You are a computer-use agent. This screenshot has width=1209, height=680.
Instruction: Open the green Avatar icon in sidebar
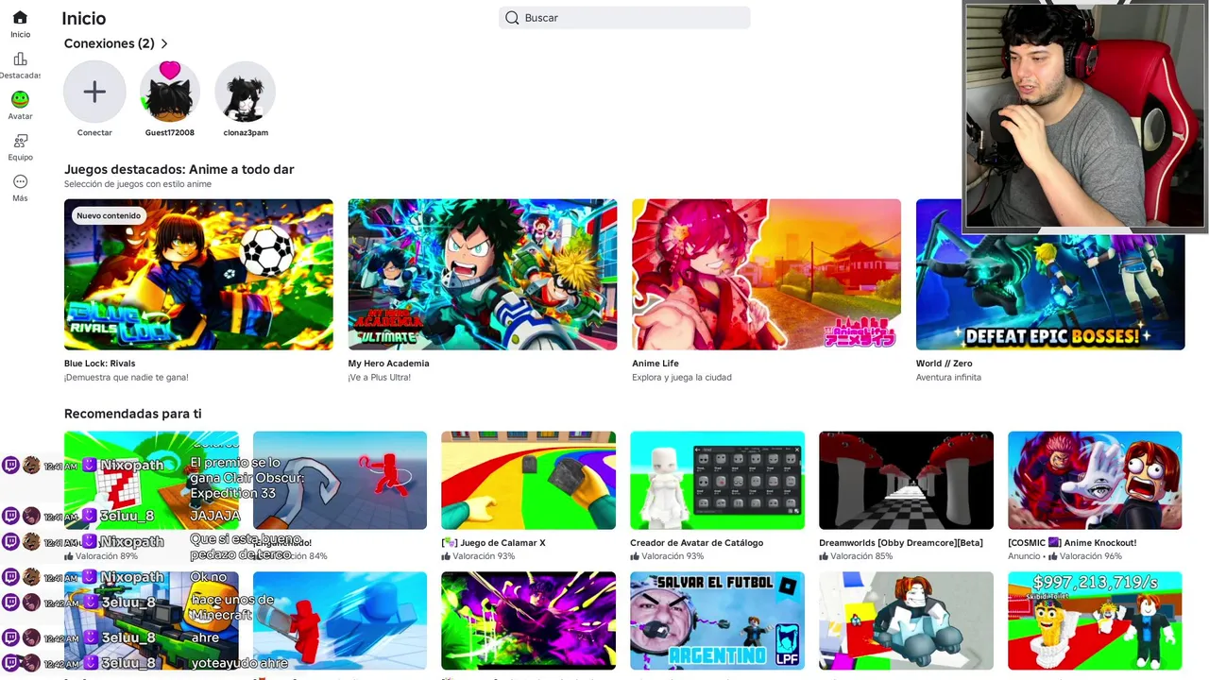click(x=20, y=99)
